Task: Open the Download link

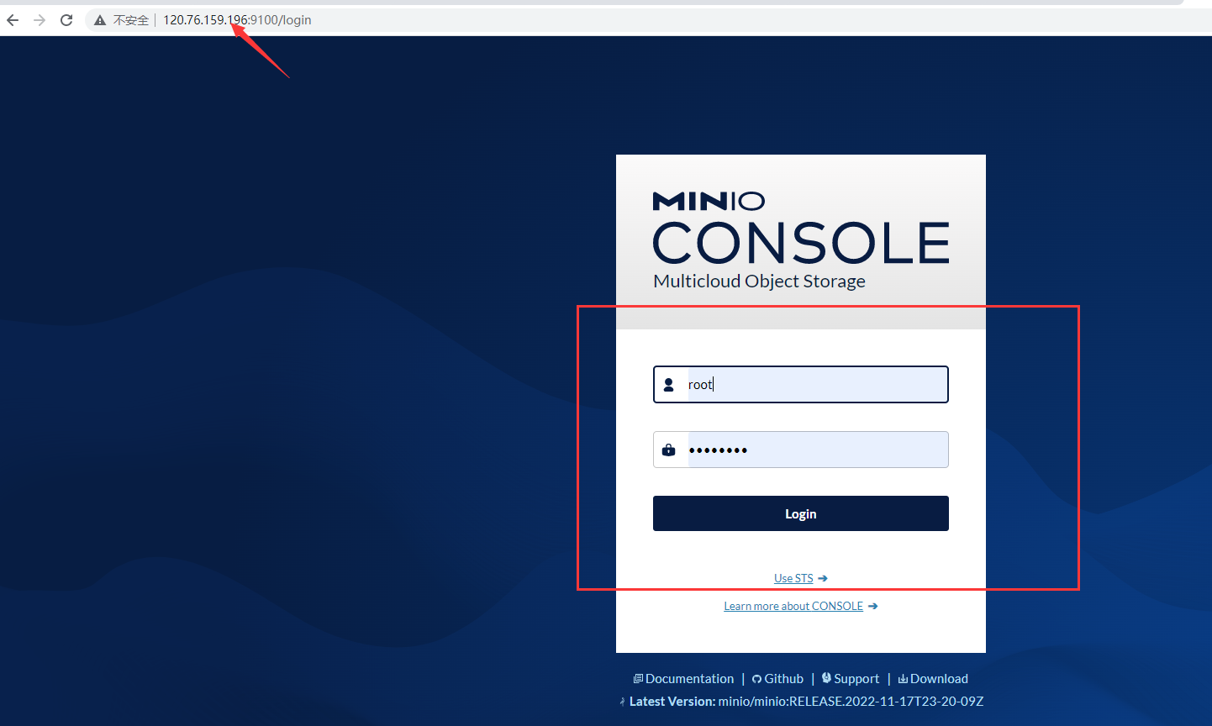Action: coord(933,679)
